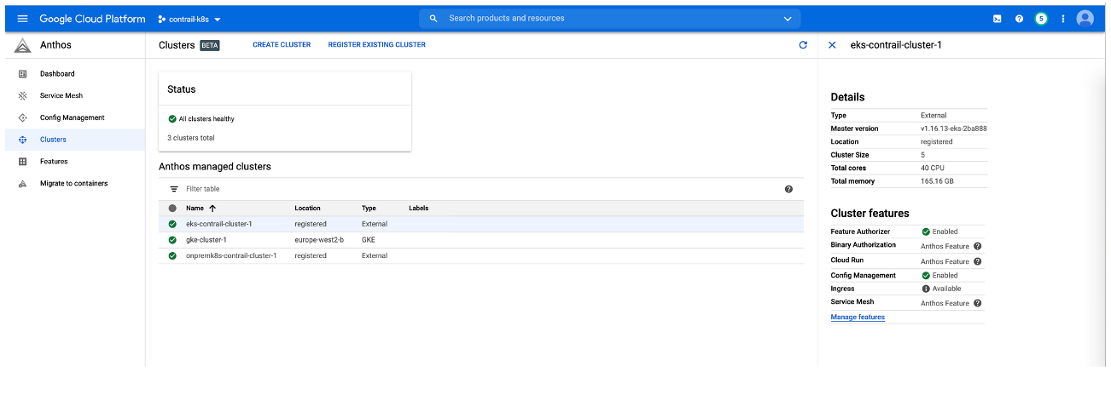Click the Cloud Run help question icon
The image size is (1111, 395).
click(977, 261)
